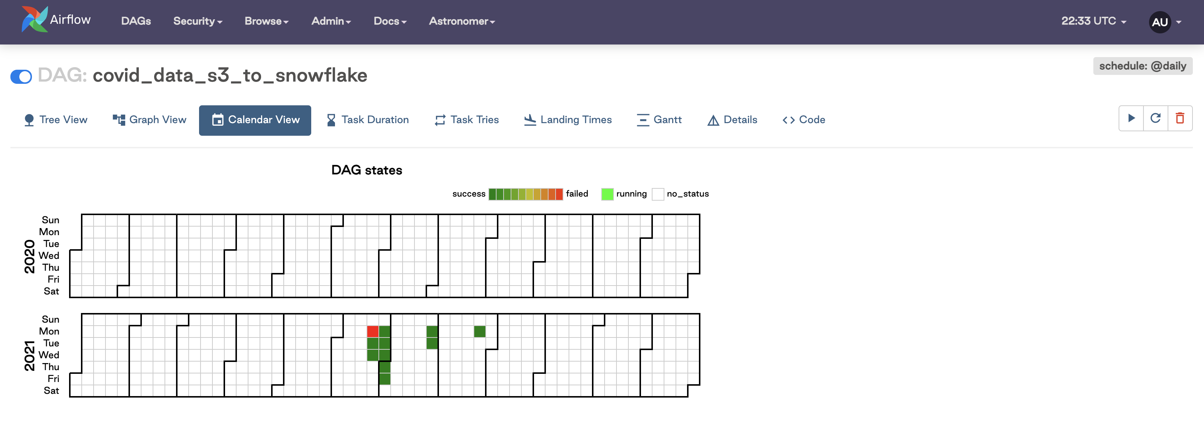Open the Landing Times tab

[x=567, y=120]
